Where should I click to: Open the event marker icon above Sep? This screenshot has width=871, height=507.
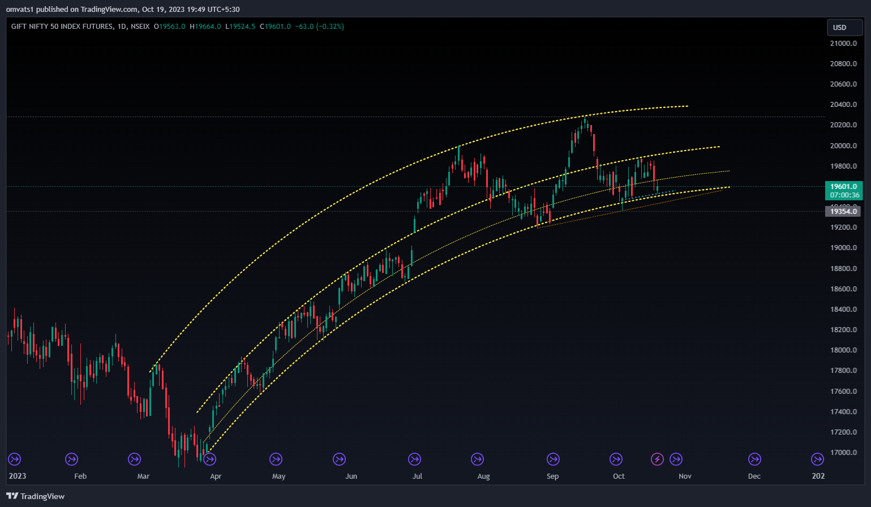[553, 459]
